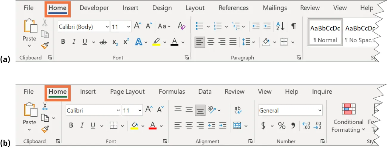This screenshot has width=387, height=149.
Task: Show paragraph marks with pilcrow icon
Action: [x=294, y=26]
